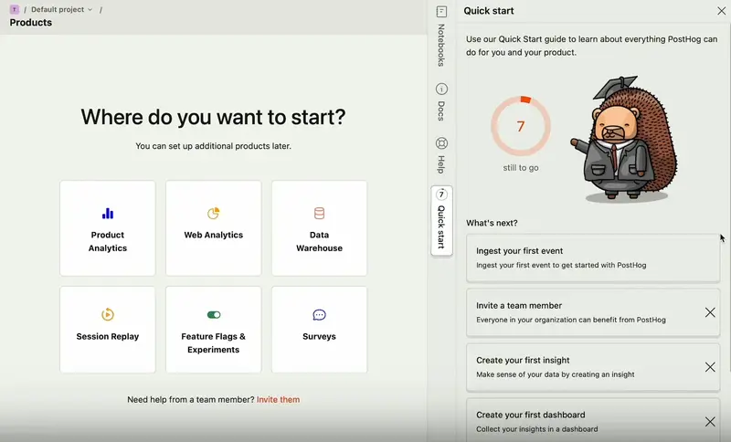Pick the Feature Flags & Experiments card
Viewport: 731px width, 442px height.
click(x=214, y=330)
